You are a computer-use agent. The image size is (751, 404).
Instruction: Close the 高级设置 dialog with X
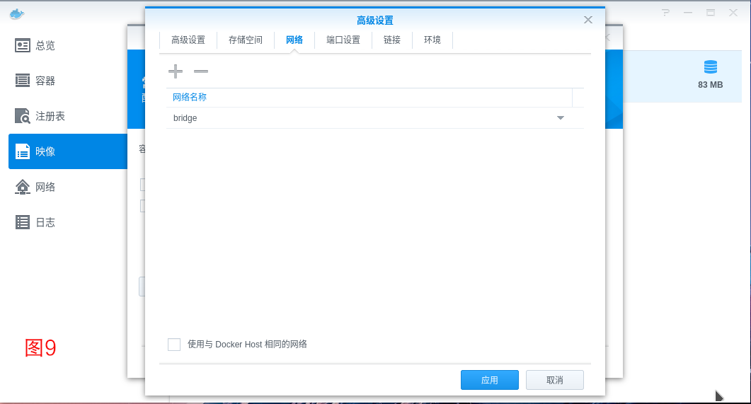pos(588,20)
